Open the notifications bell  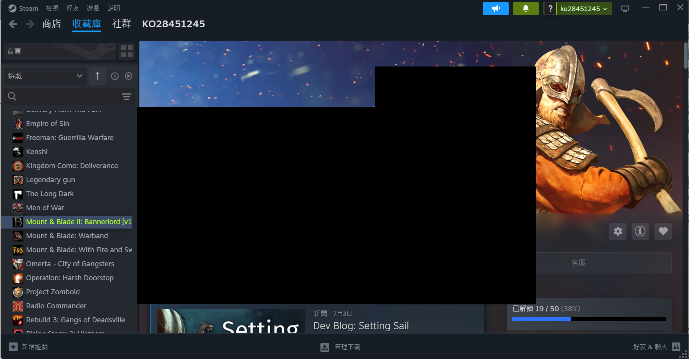tap(526, 9)
